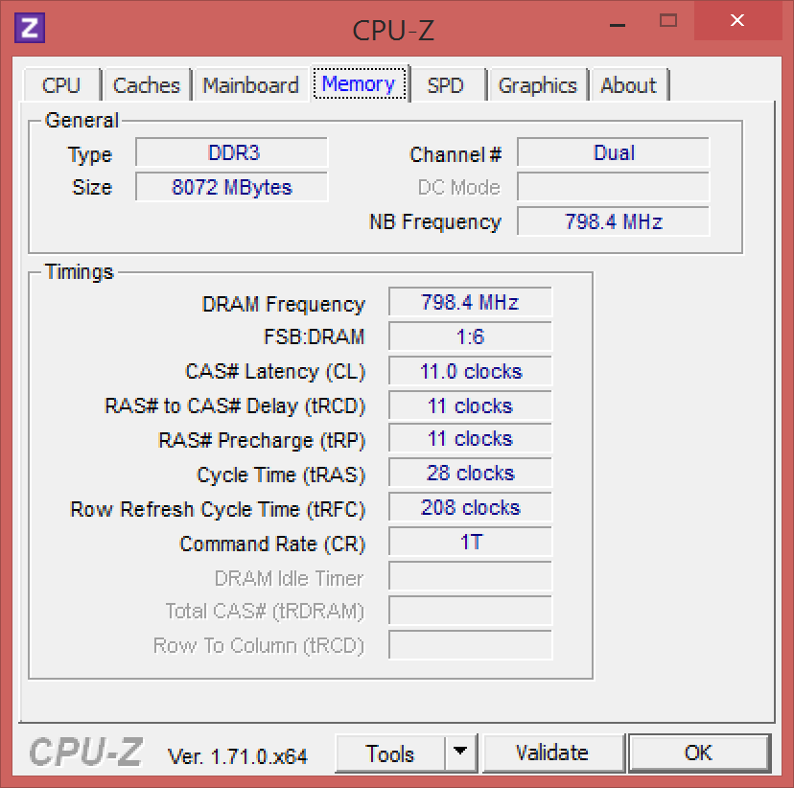Click the 'Command Rate (CR)' label
This screenshot has width=794, height=788.
272,544
